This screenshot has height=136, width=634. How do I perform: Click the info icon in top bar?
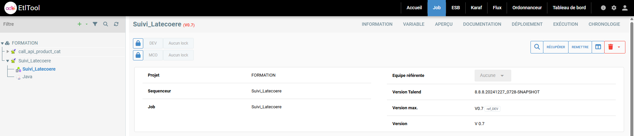click(x=603, y=8)
